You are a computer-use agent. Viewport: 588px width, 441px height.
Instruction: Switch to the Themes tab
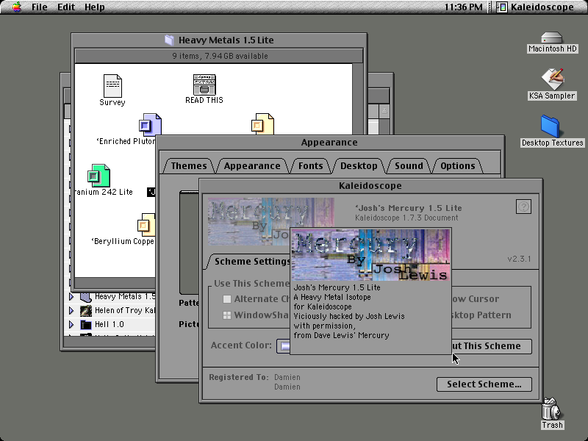click(x=189, y=166)
